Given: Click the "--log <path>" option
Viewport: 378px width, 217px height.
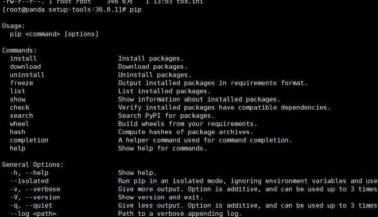Looking at the screenshot, I should pos(33,214).
